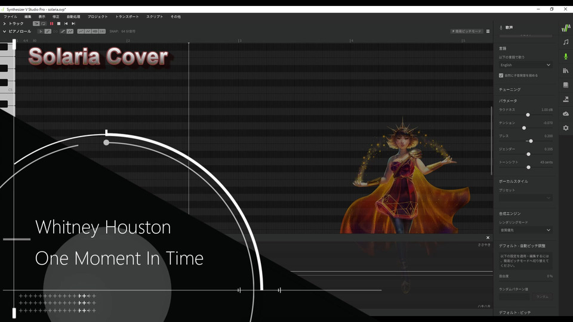Image resolution: width=573 pixels, height=322 pixels.
Task: Open the English language dropdown
Action: [x=525, y=65]
